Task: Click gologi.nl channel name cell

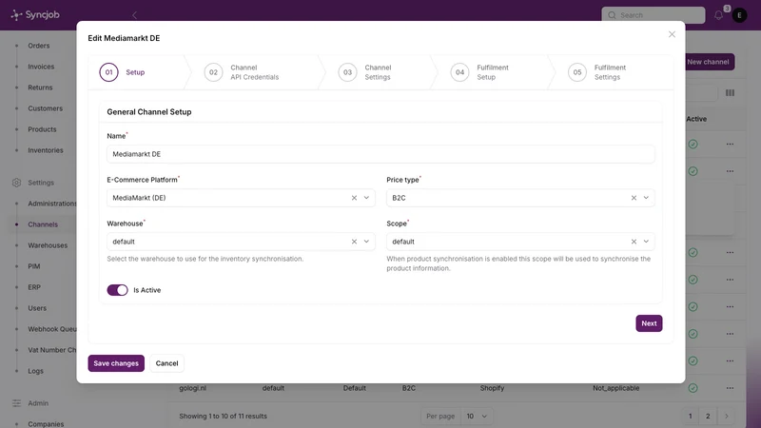Action: [193, 388]
